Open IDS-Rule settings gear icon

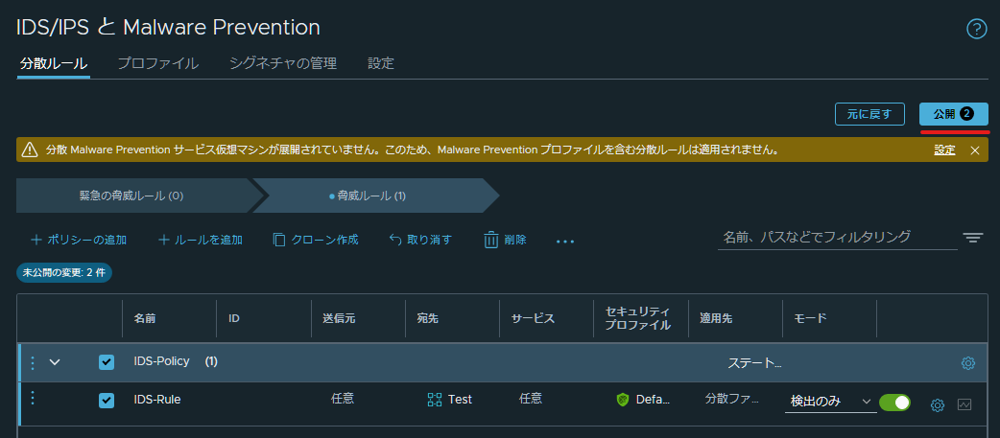click(937, 404)
